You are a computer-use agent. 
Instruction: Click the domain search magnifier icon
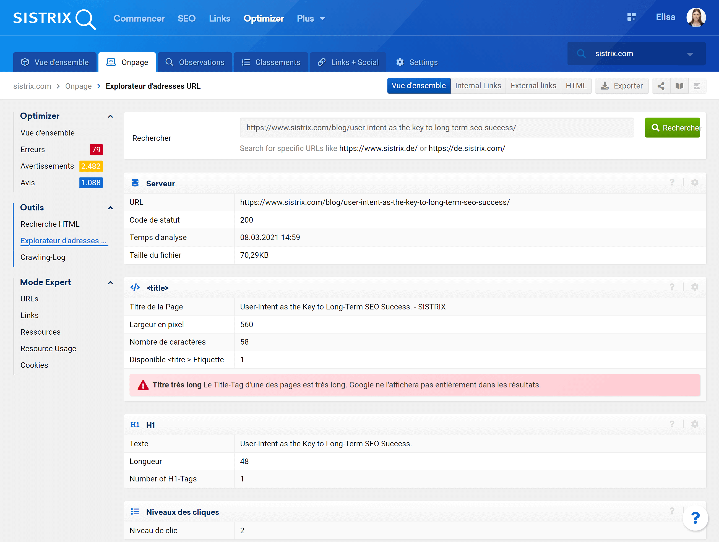[581, 54]
